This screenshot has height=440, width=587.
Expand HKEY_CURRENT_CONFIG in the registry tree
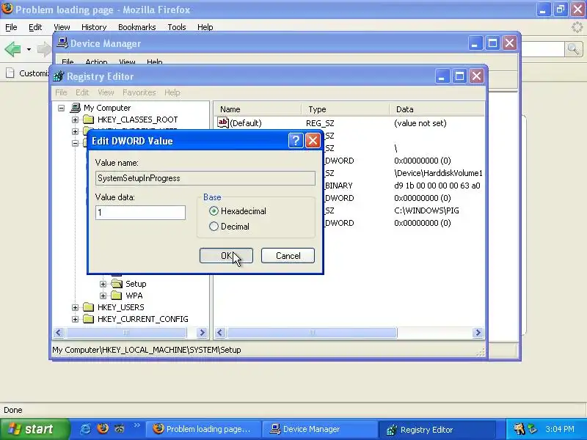pyautogui.click(x=75, y=319)
